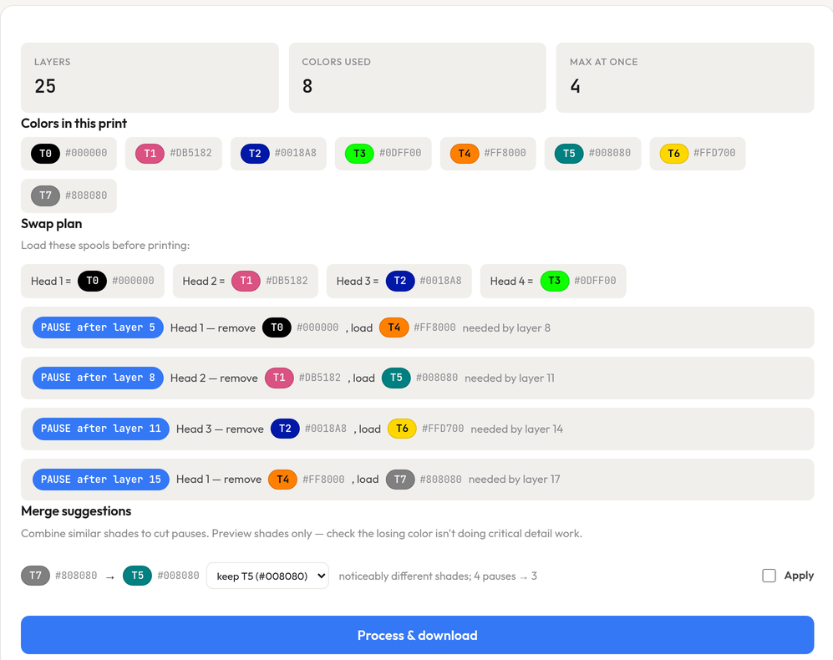Click the T5 teal badge in layer 8 pause row
Viewport: 833px width, 660px height.
[x=396, y=378]
